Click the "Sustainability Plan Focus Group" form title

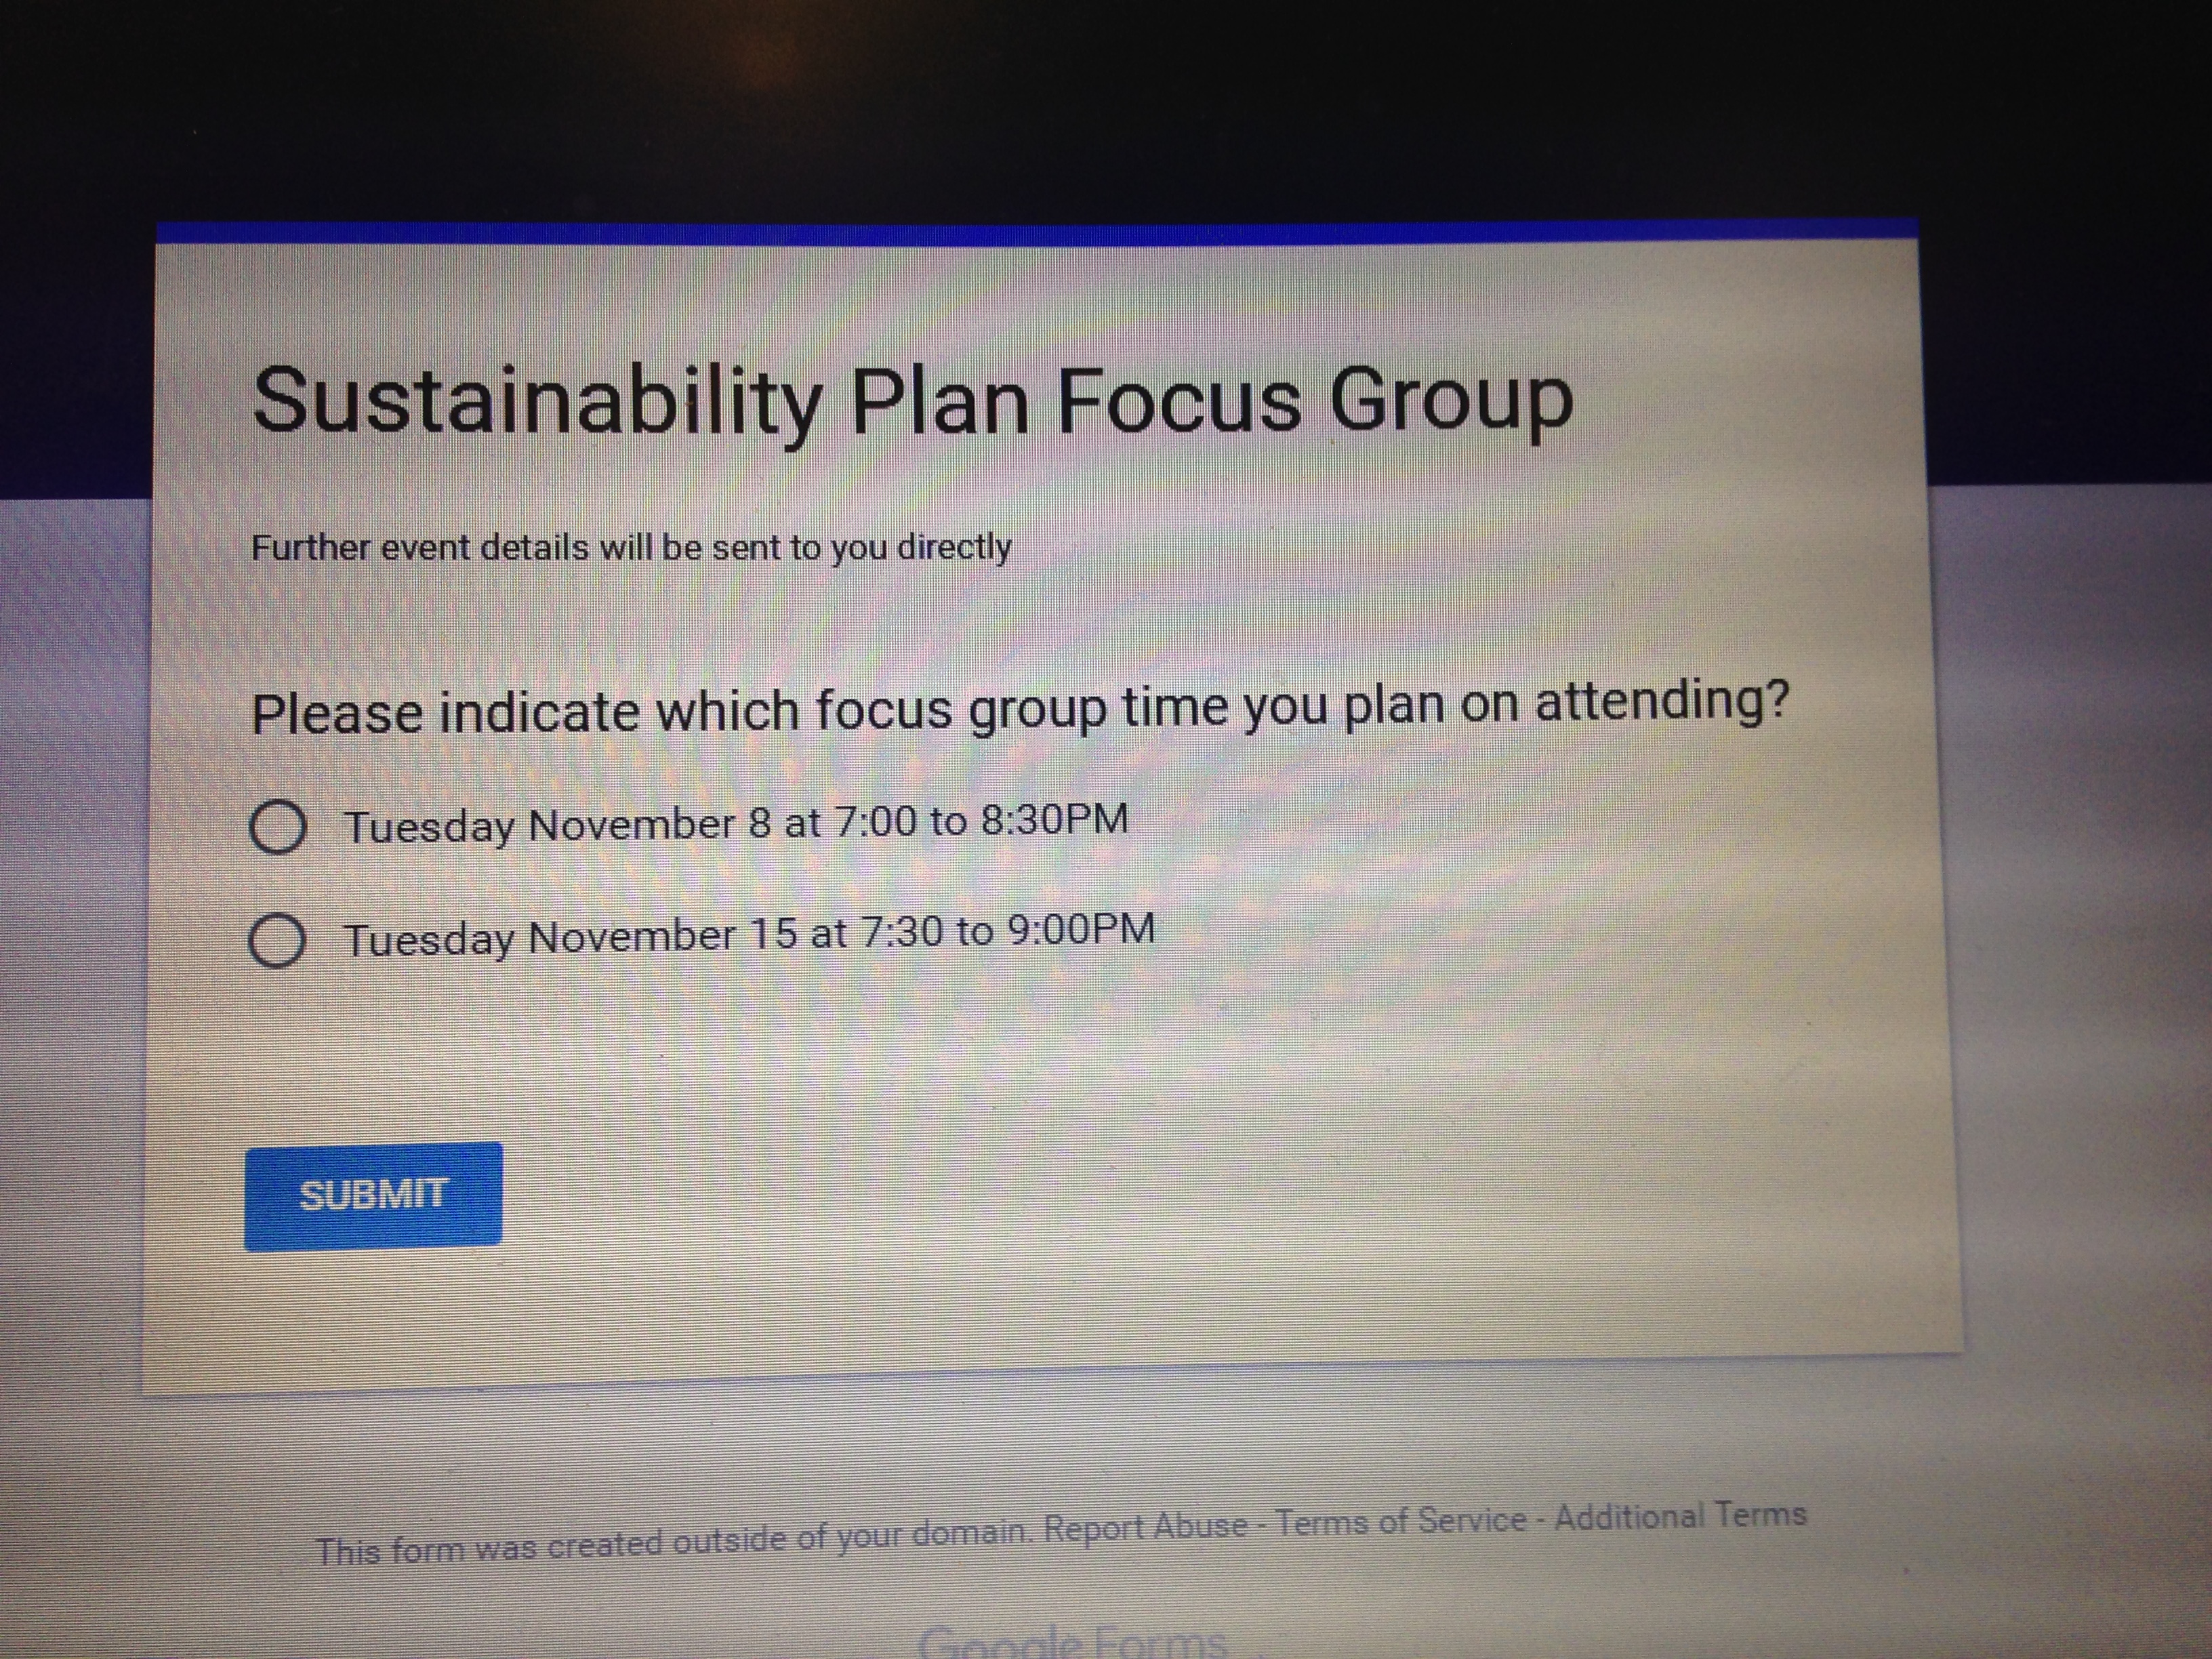click(912, 401)
